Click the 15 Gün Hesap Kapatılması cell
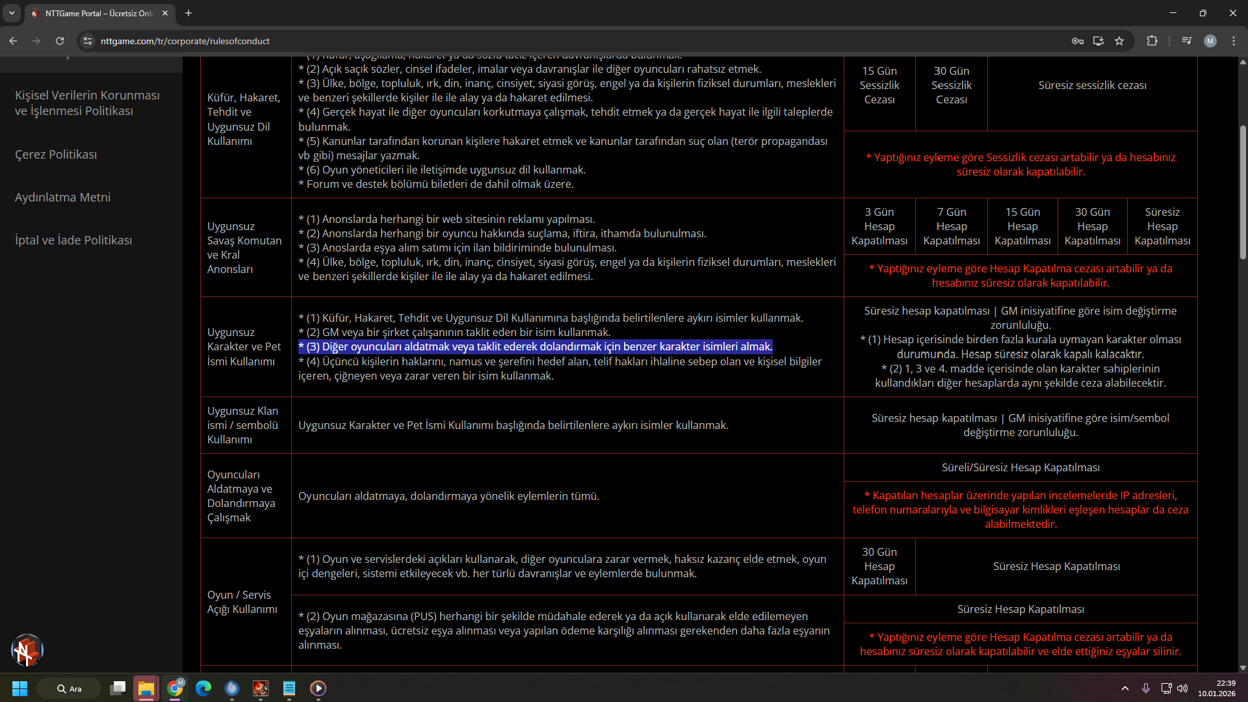 [1022, 226]
